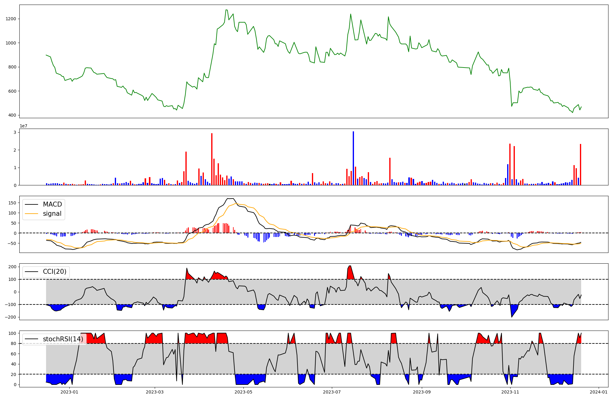Click the tallest red volume bar in April

pos(212,160)
